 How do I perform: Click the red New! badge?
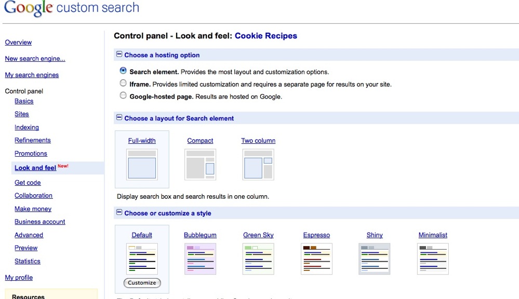[x=63, y=166]
